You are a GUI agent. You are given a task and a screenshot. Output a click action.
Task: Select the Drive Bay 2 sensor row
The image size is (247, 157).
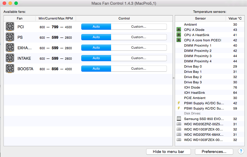pos(210,77)
